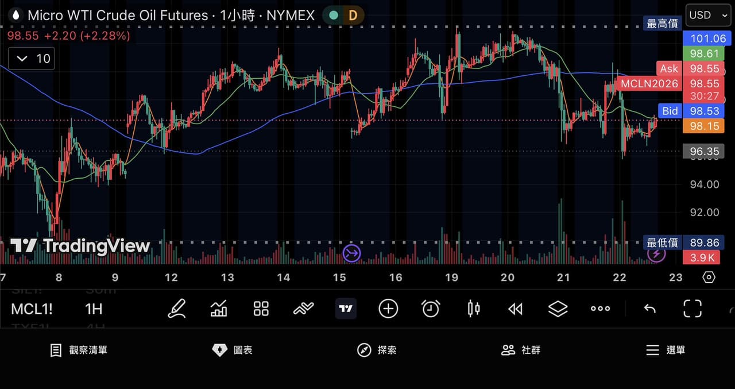Viewport: 735px width, 389px height.
Task: Open the indicators chart icon
Action: tap(219, 309)
